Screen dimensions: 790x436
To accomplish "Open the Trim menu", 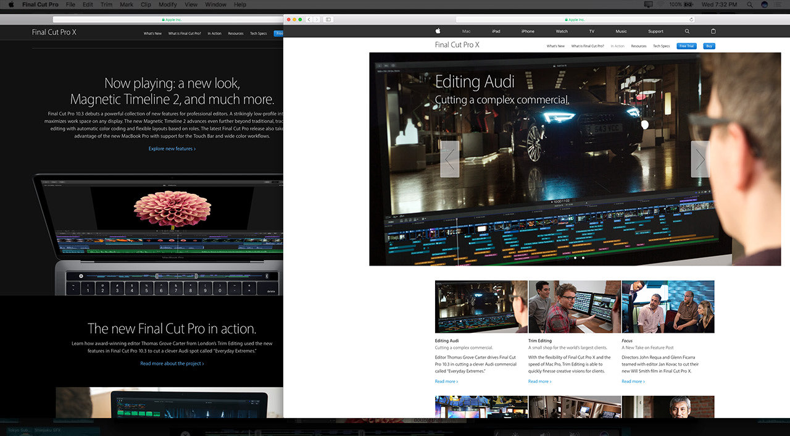I will click(x=106, y=4).
